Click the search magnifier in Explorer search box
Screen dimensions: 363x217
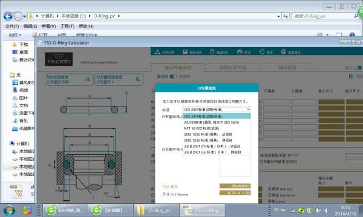point(356,16)
